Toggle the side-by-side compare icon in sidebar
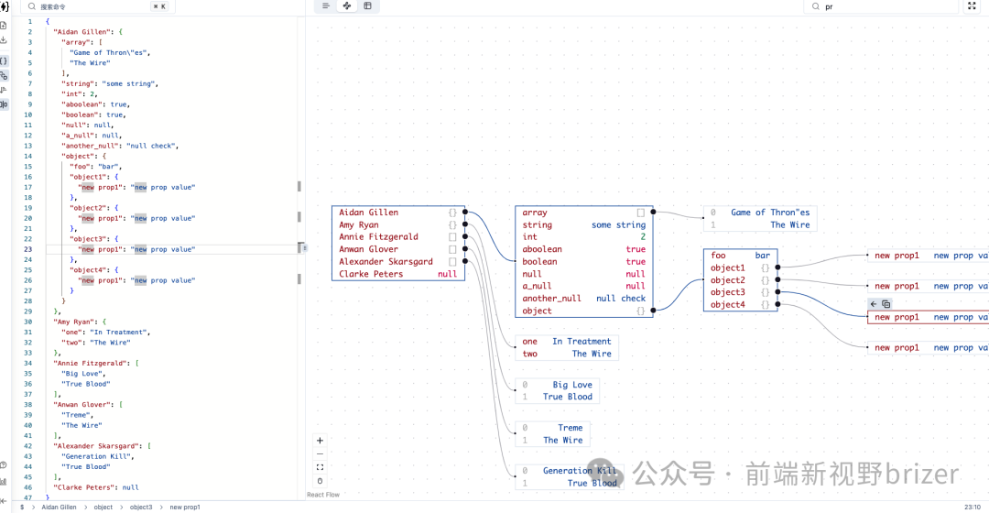Screen dimensions: 989x513 tap(4, 104)
